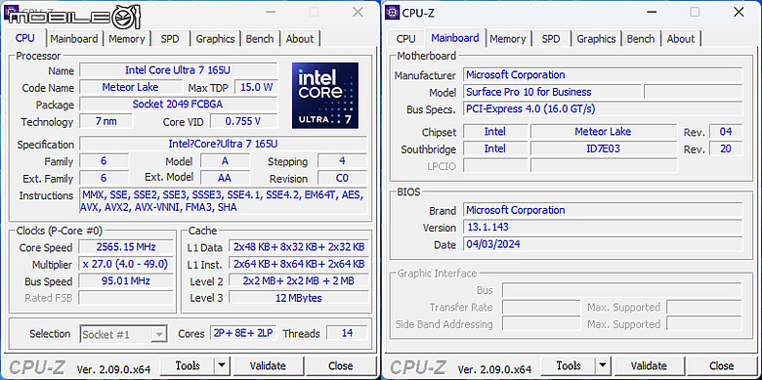Open SPD tab in left window
This screenshot has width=762, height=380.
(x=170, y=39)
